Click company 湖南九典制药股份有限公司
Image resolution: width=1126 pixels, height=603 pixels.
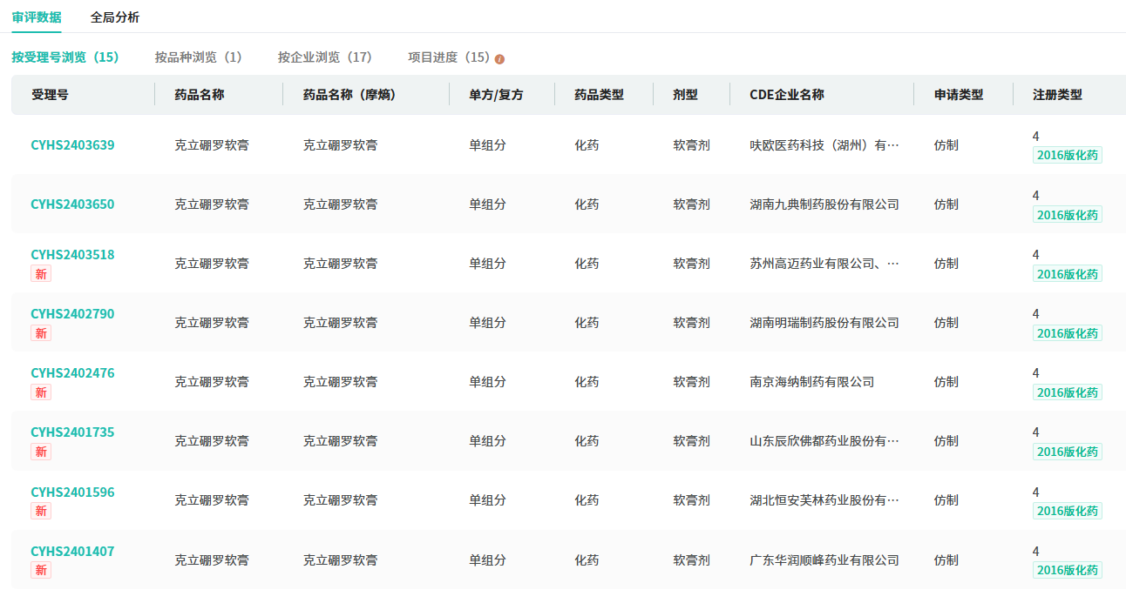(x=824, y=204)
